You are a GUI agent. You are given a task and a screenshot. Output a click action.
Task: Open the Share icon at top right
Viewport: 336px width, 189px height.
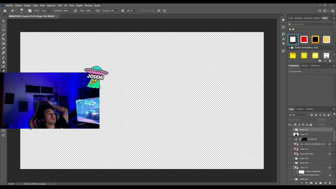pyautogui.click(x=333, y=11)
